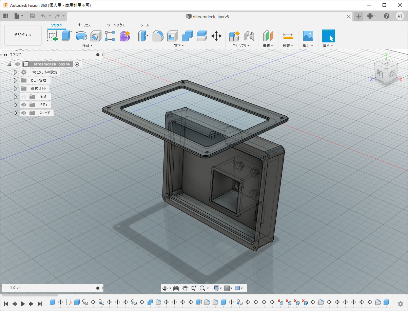Switch to the サーフェス tab

pos(84,25)
